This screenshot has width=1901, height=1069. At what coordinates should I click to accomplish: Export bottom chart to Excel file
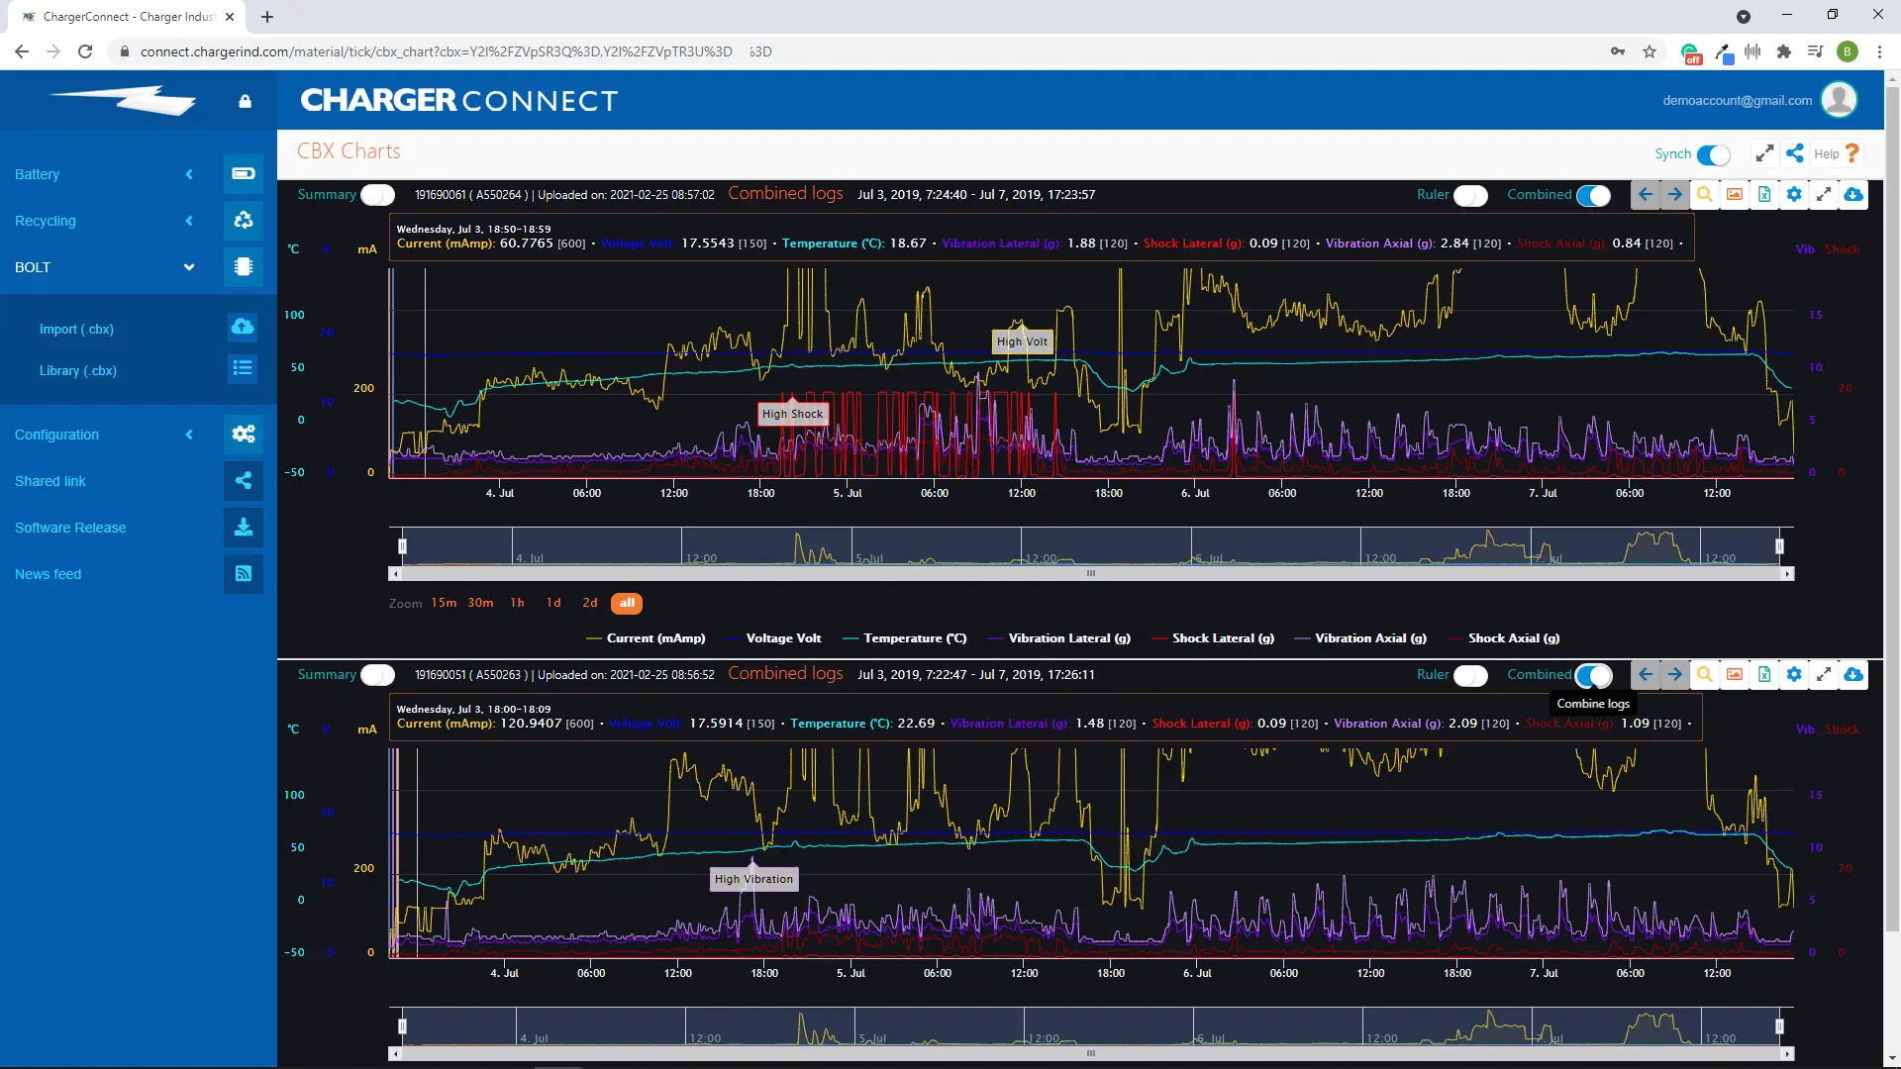tap(1764, 675)
